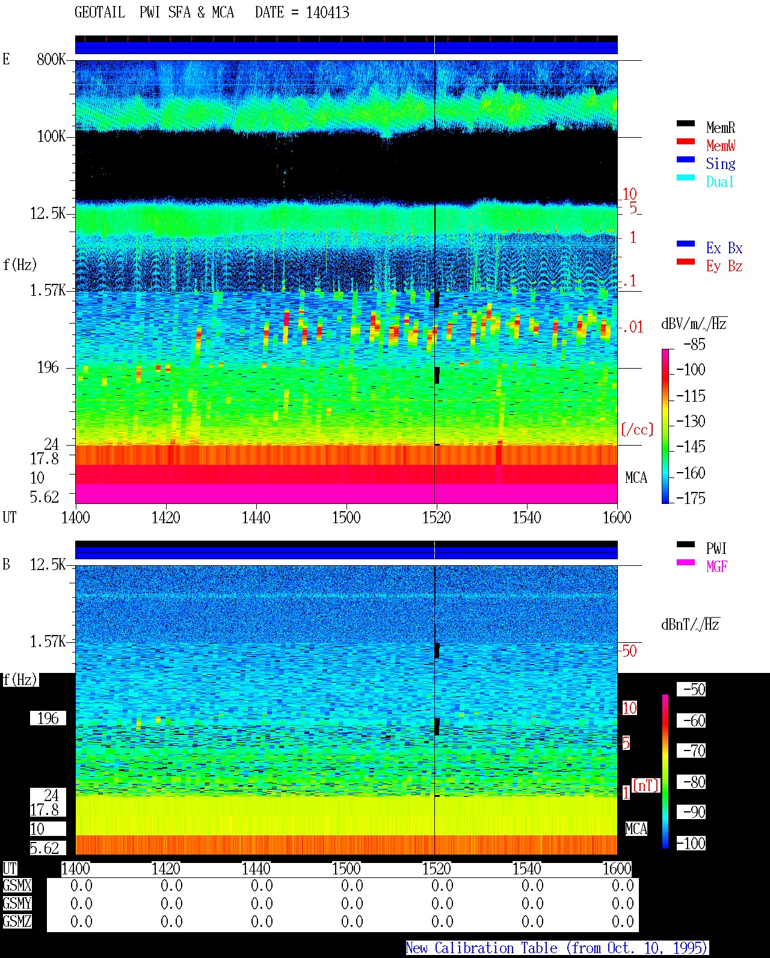Click the blue mode bar above B spectrogram
Image resolution: width=770 pixels, height=958 pixels.
coord(346,553)
